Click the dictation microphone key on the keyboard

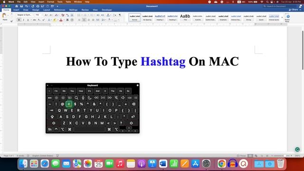(83, 98)
